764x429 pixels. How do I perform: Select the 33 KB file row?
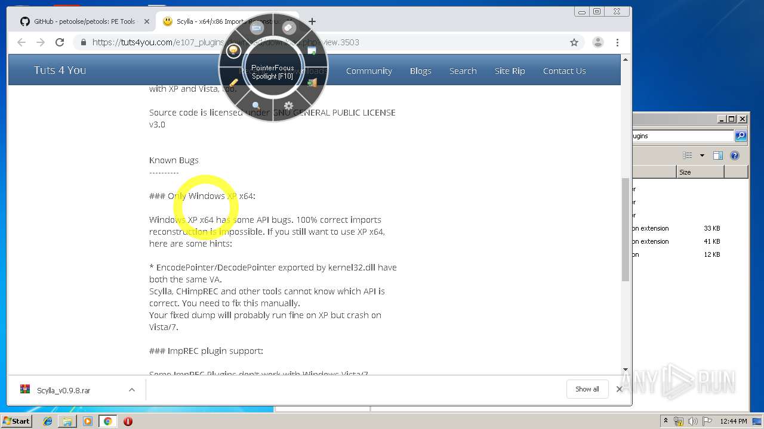690,228
